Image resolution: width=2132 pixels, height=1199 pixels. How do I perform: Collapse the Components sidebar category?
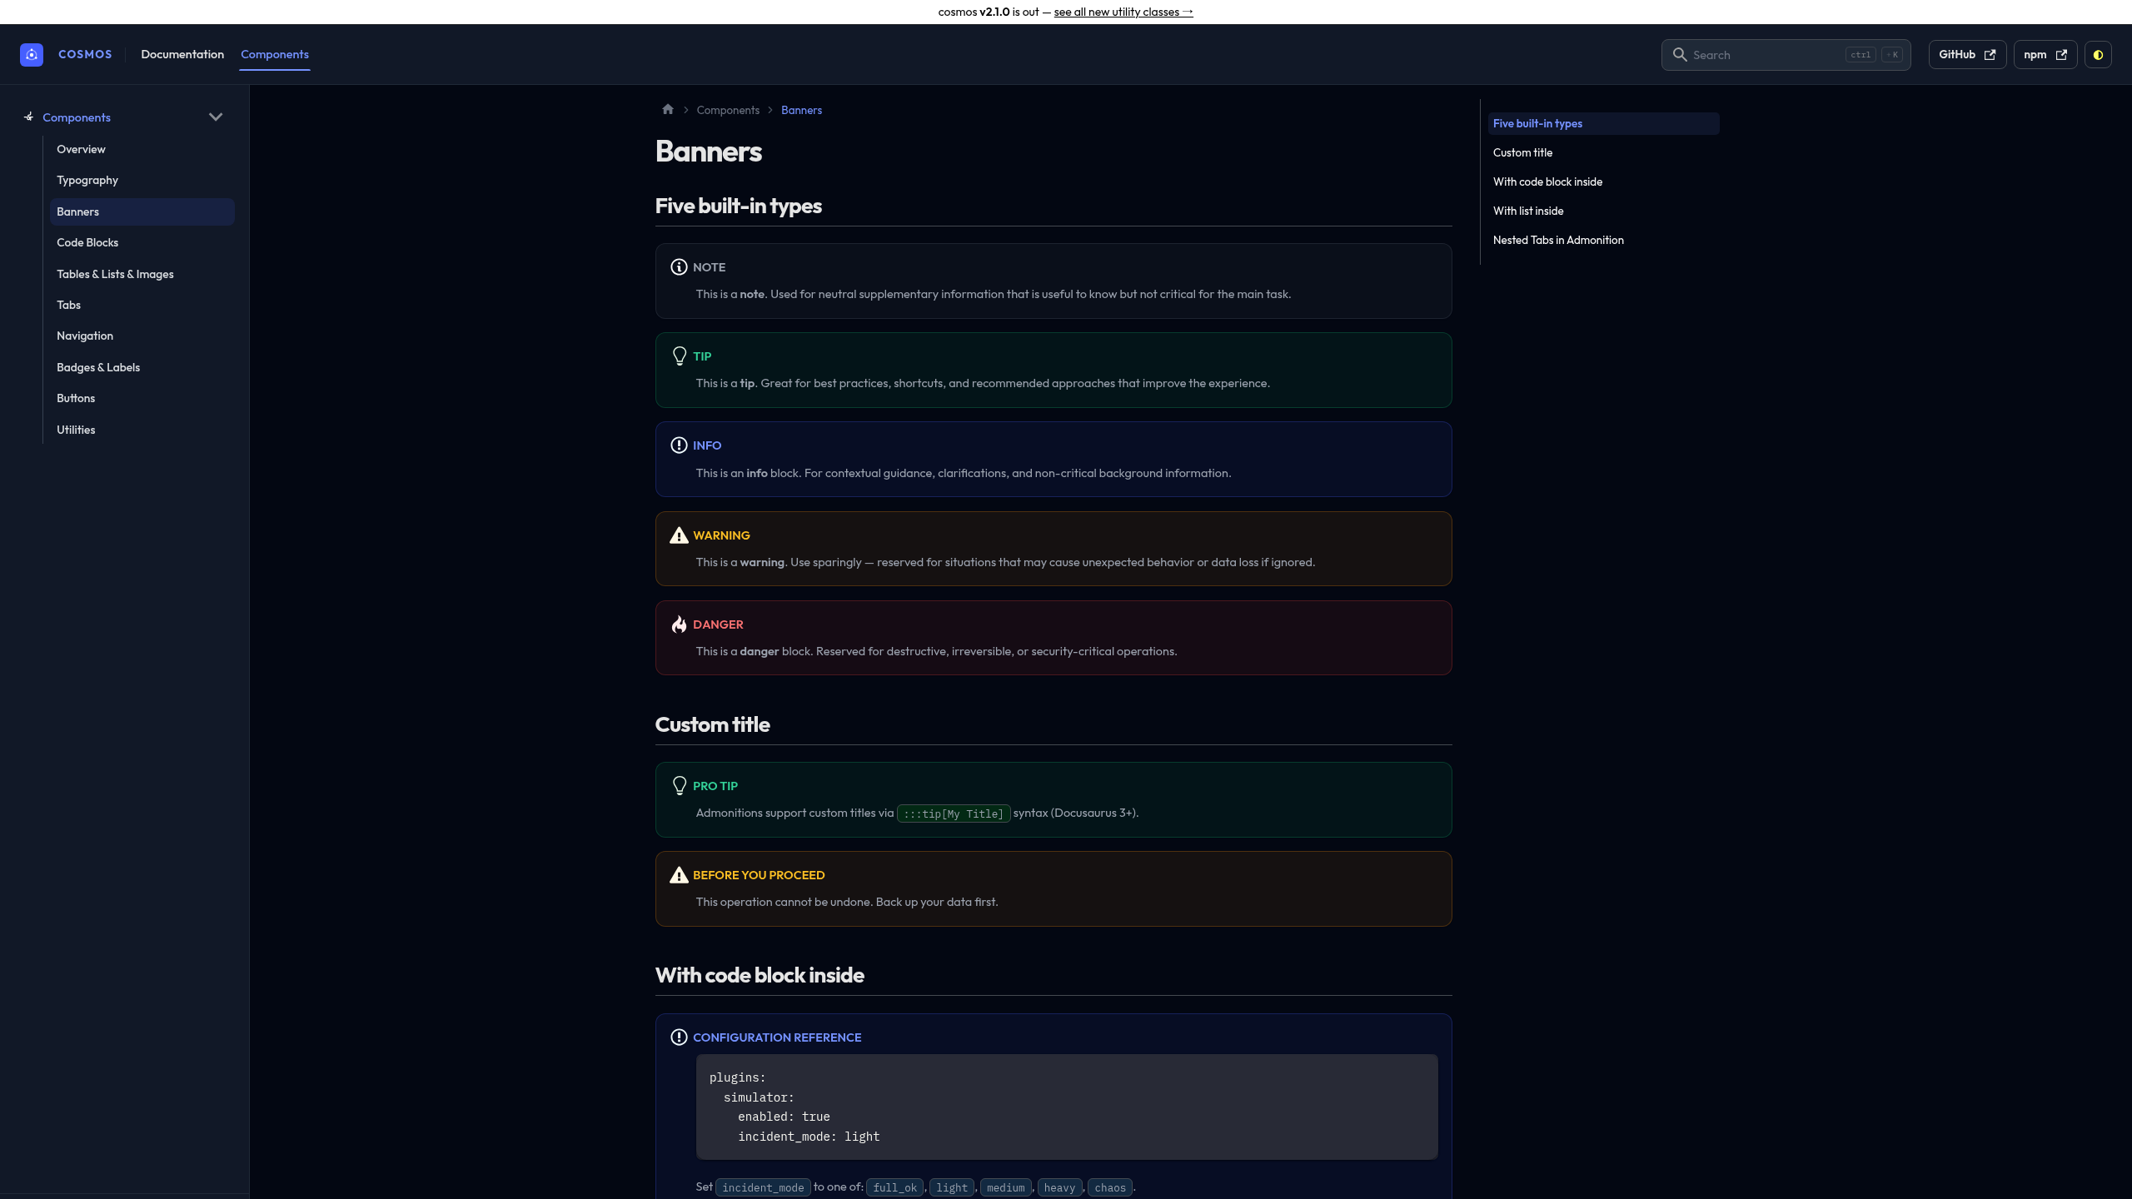click(216, 117)
